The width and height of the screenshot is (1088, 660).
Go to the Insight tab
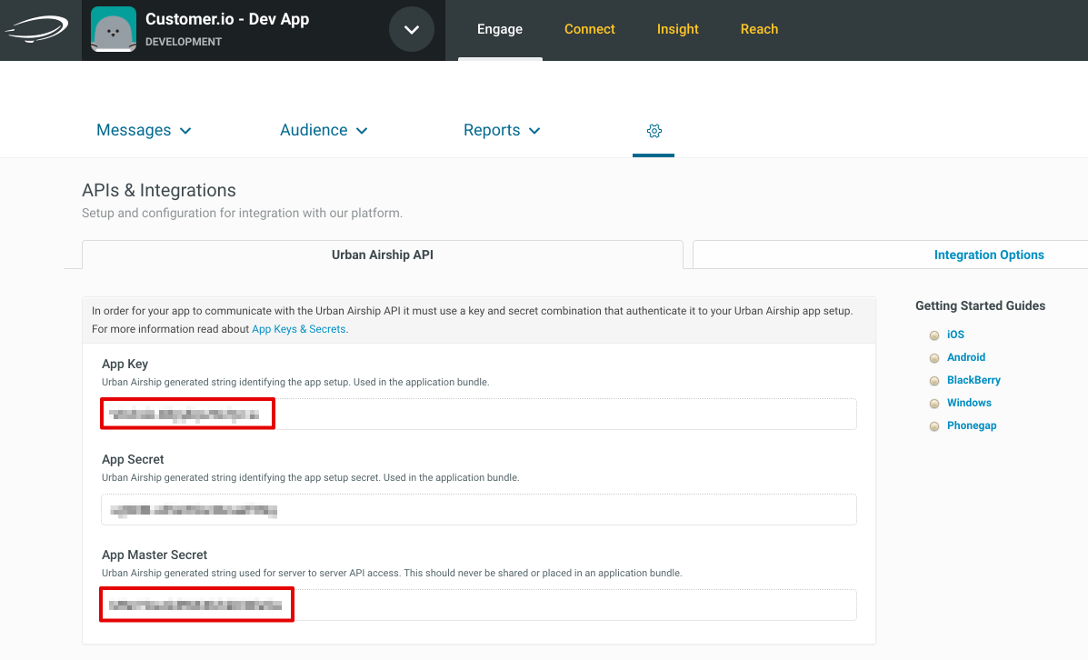678,29
